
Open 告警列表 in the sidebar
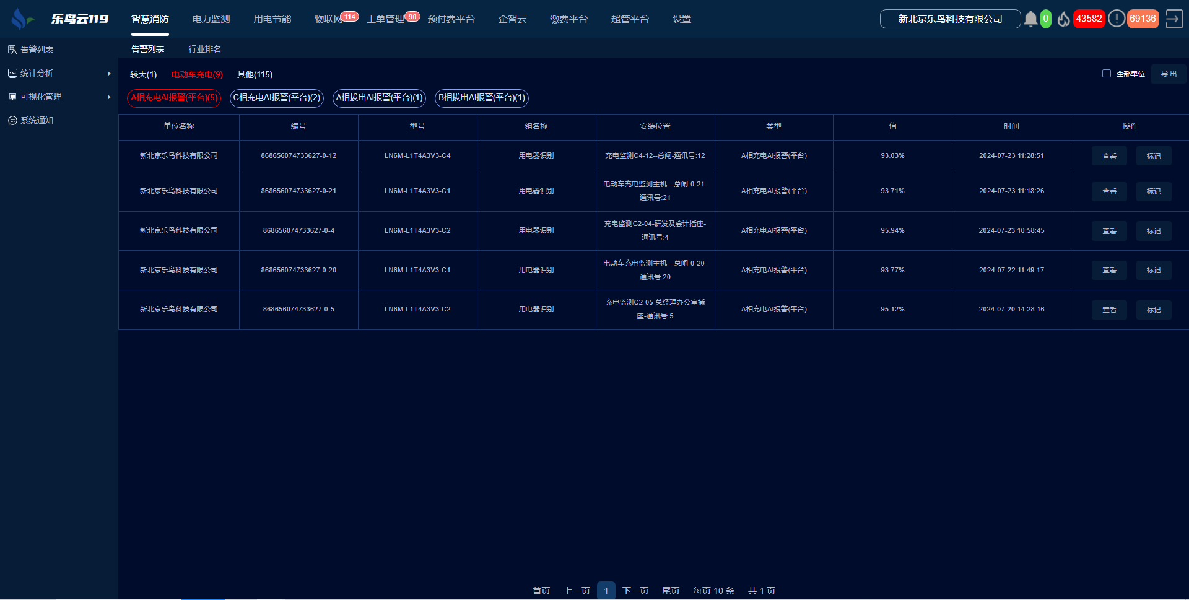37,50
